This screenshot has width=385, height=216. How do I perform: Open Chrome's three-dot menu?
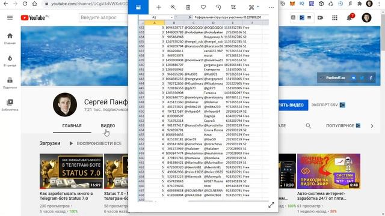[x=380, y=4]
